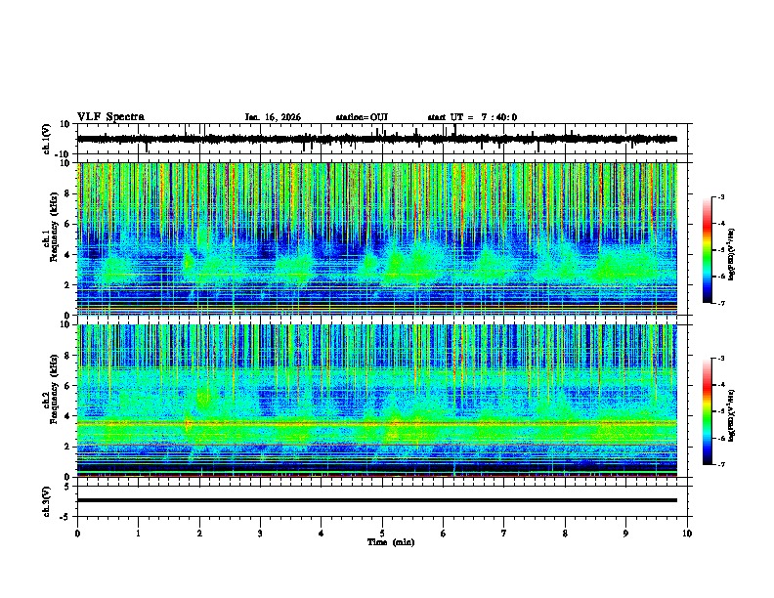The width and height of the screenshot is (774, 598).
Task: Click the time axis tick label '10'
Action: pos(687,534)
